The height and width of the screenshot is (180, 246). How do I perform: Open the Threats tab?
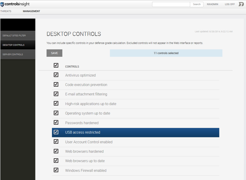[x=5, y=11]
